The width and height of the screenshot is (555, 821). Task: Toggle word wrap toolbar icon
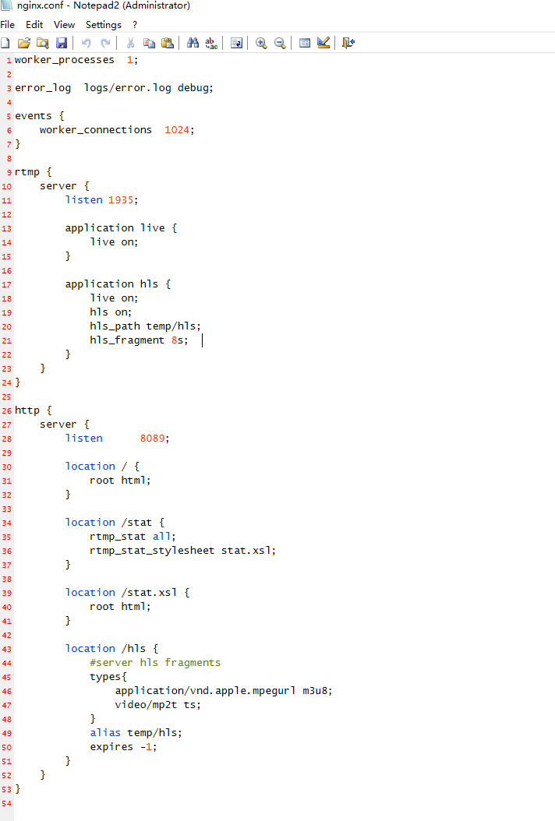pos(236,43)
